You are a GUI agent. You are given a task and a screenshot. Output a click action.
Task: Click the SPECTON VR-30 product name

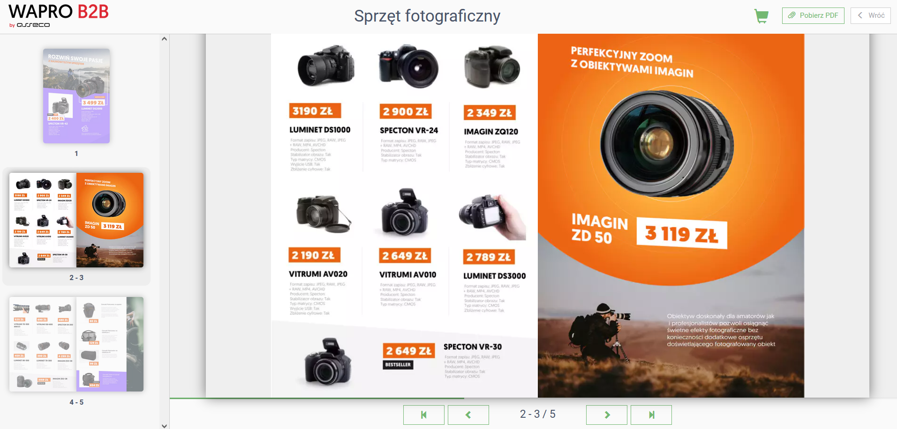[473, 347]
